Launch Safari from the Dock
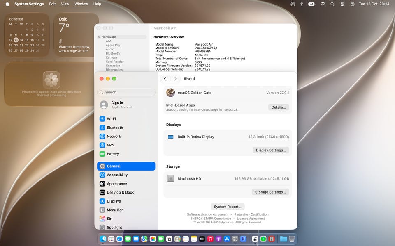Viewport: 395px width, 246px height. [x=119, y=239]
